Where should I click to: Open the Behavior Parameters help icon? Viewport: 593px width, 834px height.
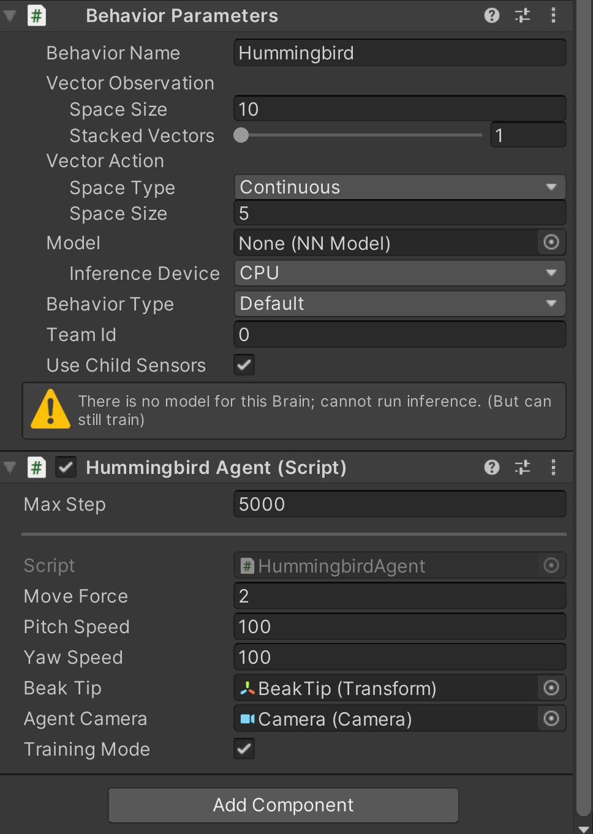[491, 15]
